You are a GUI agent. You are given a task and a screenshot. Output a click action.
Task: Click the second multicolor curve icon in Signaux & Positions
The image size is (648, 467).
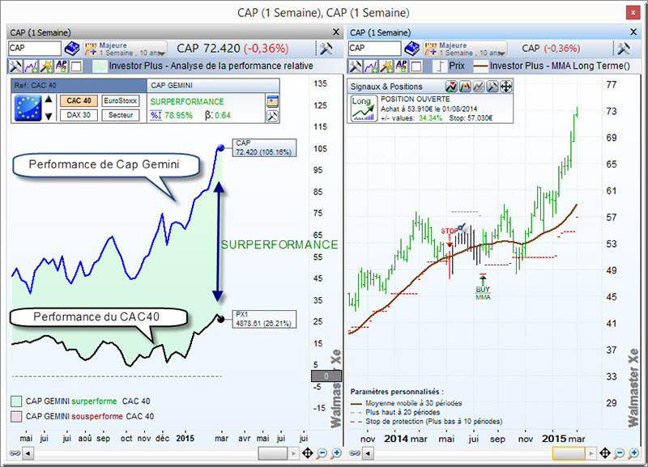coord(465,87)
